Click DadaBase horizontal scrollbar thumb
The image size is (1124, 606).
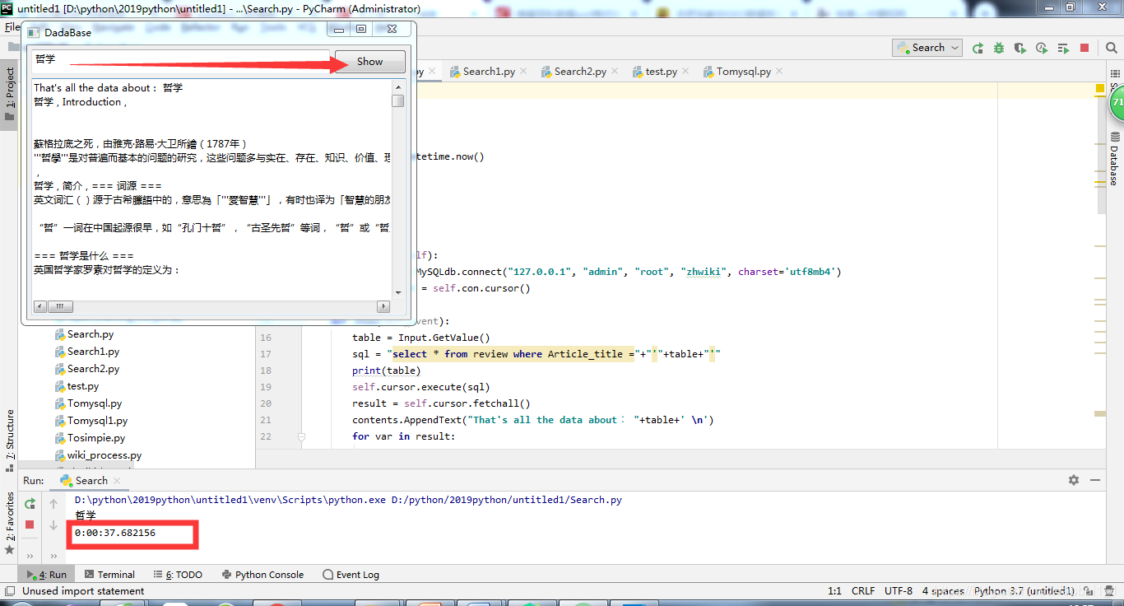click(x=60, y=307)
